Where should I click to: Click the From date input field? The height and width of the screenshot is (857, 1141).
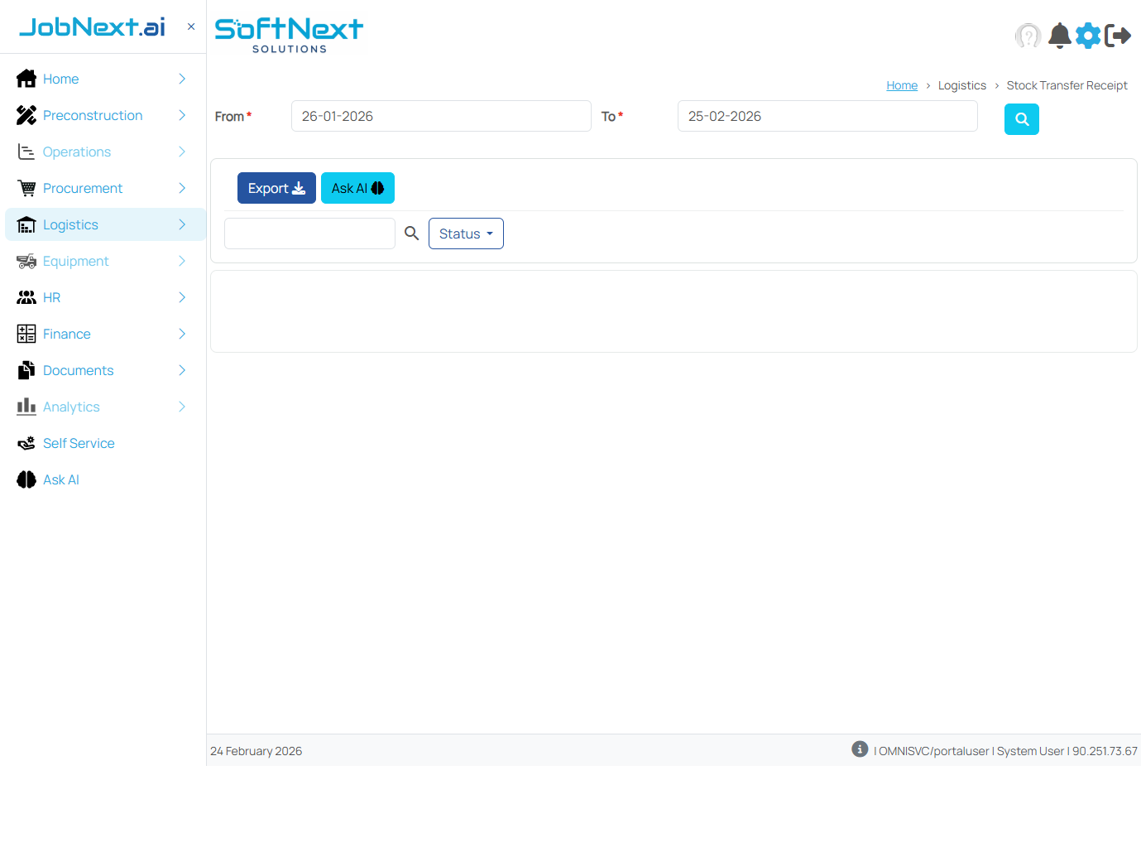tap(440, 116)
